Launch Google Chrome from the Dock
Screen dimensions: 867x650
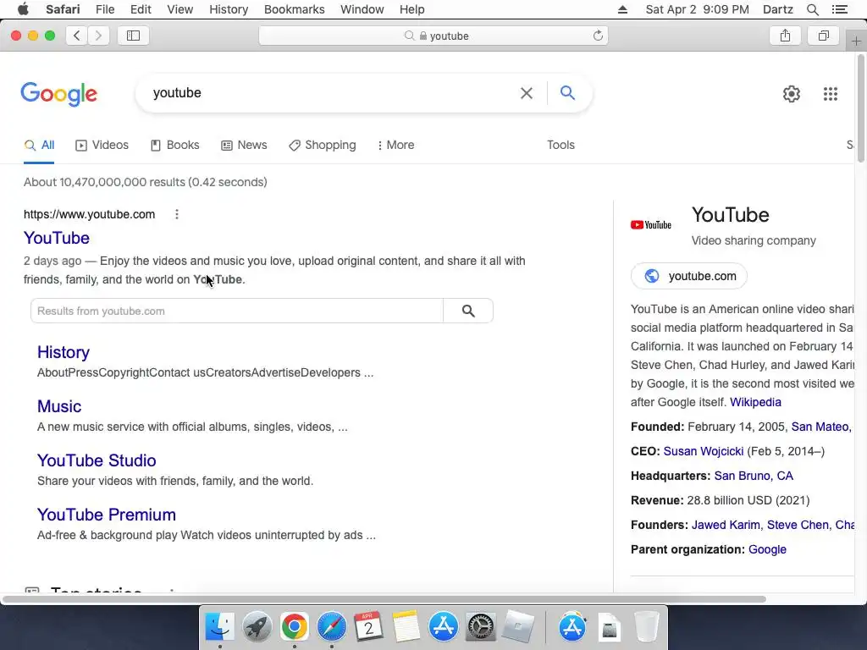point(294,627)
